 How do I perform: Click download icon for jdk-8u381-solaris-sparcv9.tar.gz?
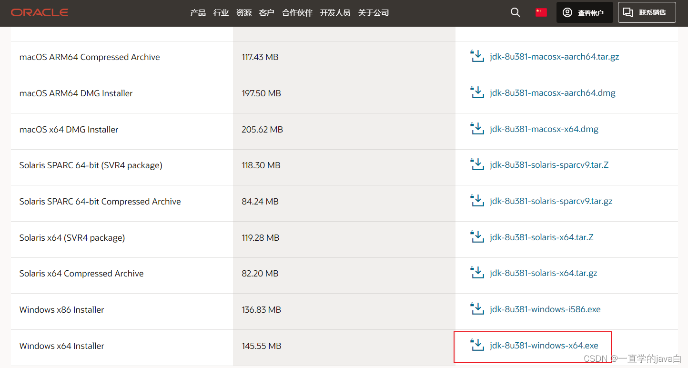[477, 201]
